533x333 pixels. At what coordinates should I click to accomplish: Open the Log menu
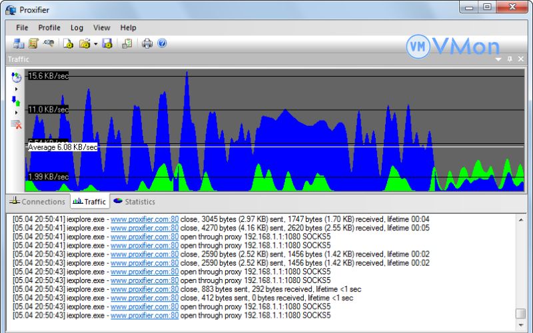77,27
